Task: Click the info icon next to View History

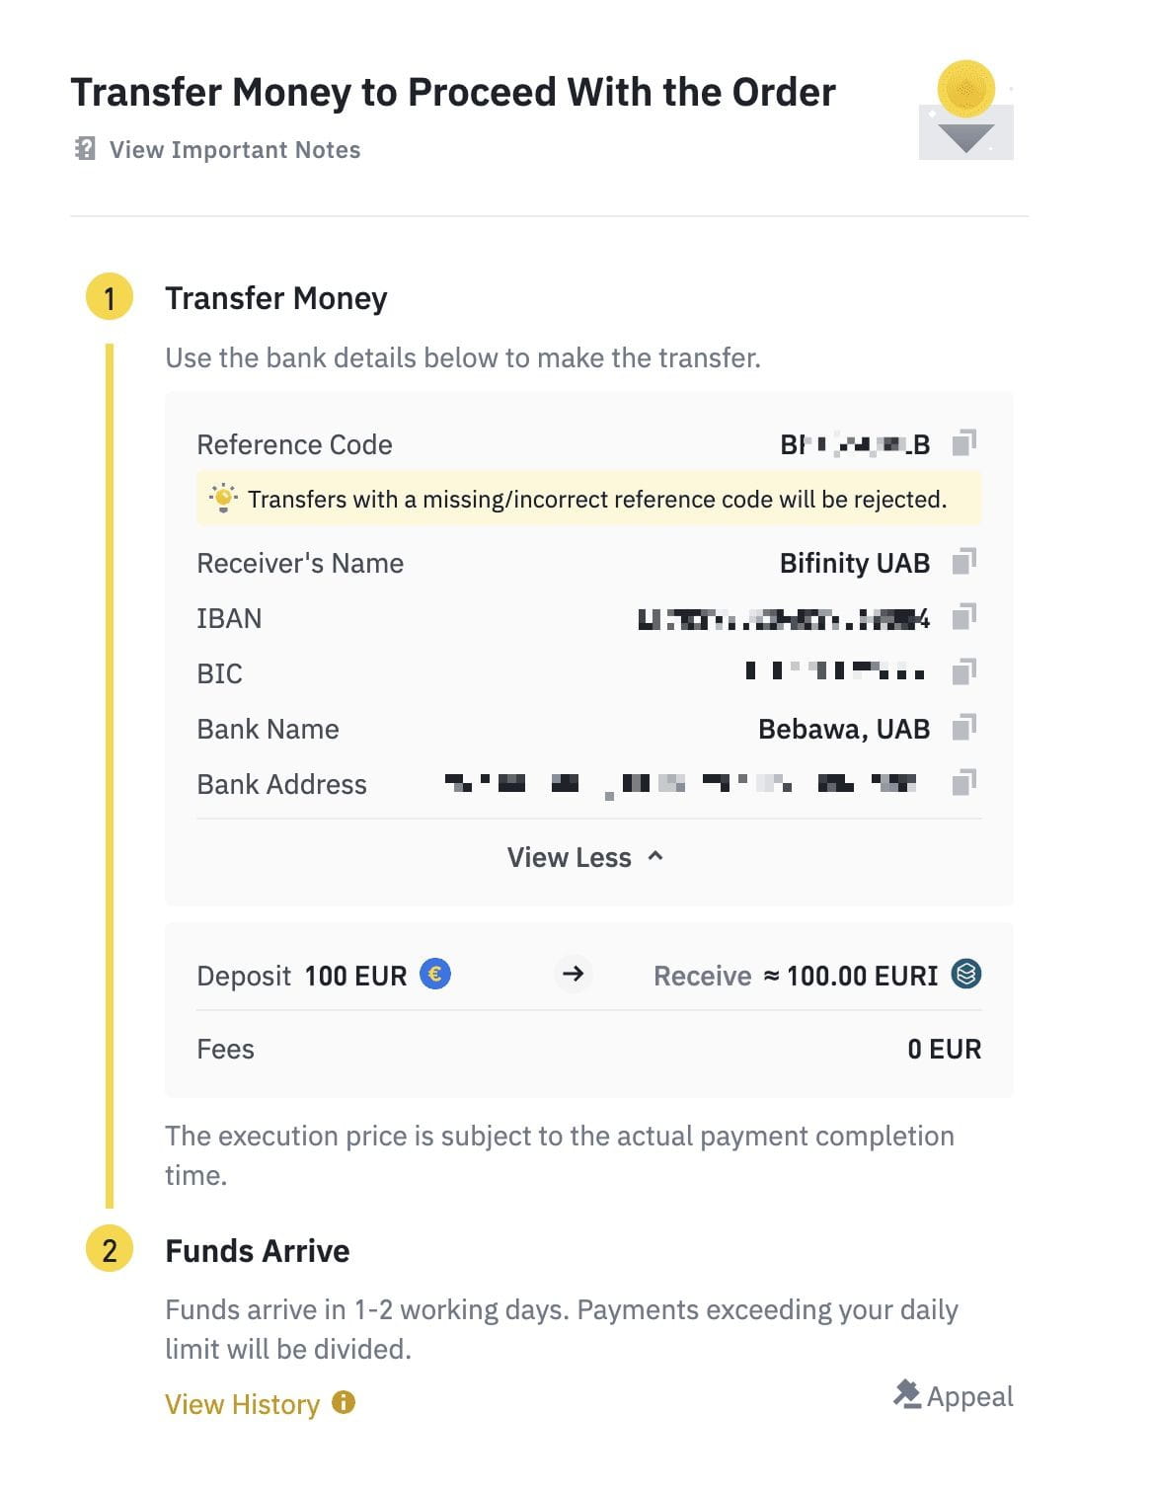Action: click(x=344, y=1402)
